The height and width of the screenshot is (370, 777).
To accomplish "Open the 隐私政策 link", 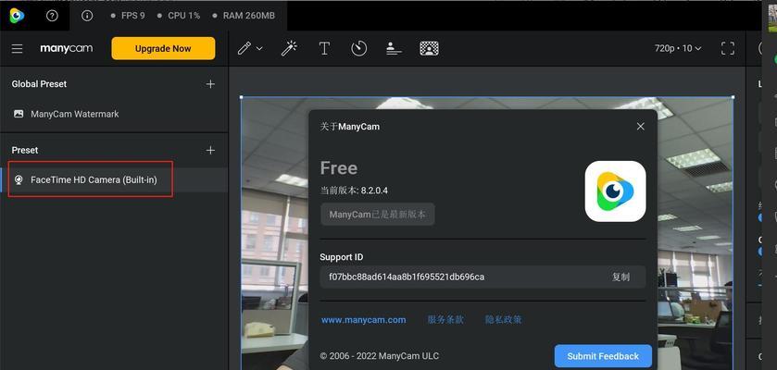I will tap(504, 320).
